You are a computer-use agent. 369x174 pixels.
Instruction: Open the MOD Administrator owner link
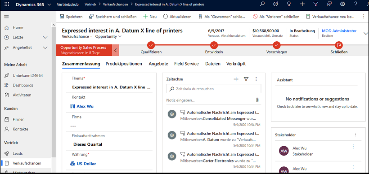click(x=339, y=31)
